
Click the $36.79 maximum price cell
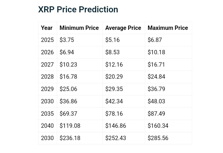(156, 89)
